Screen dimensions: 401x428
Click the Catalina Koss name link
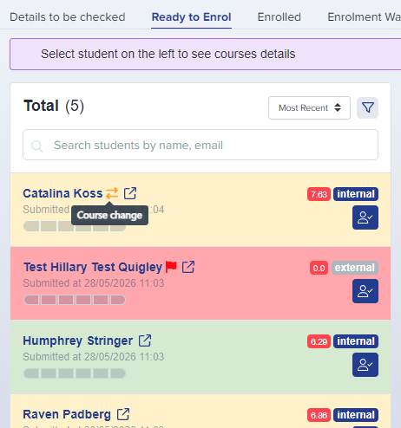click(62, 193)
